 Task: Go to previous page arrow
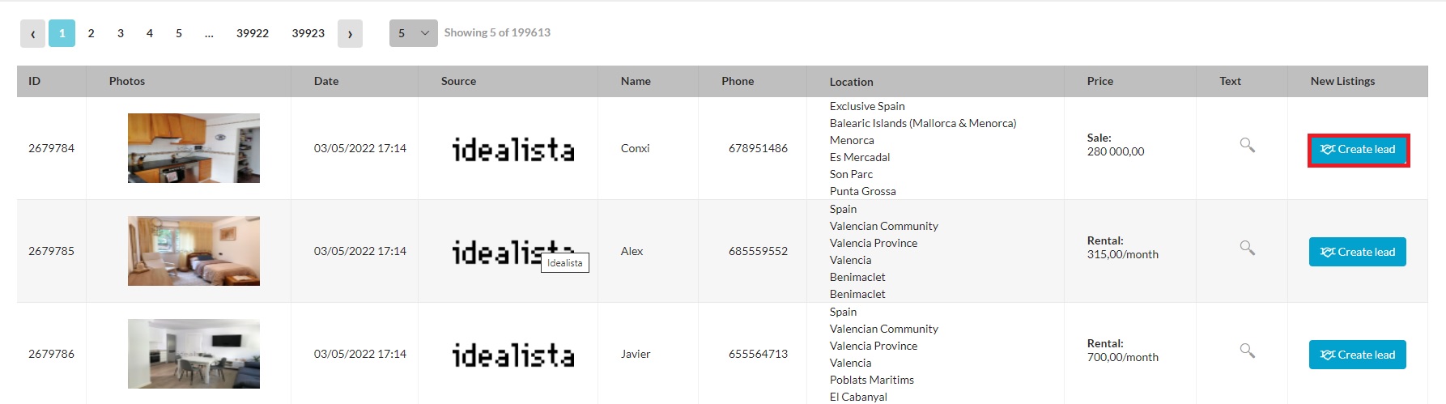(x=32, y=33)
